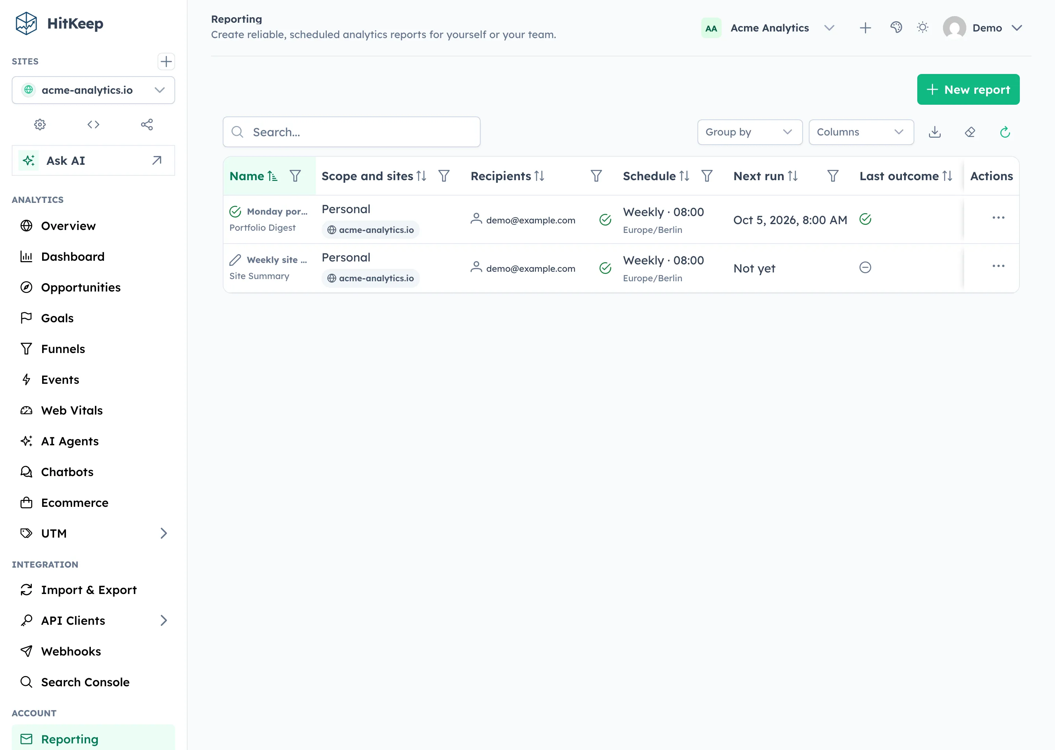
Task: Open actions menu for Weekly site report
Action: coord(998,266)
